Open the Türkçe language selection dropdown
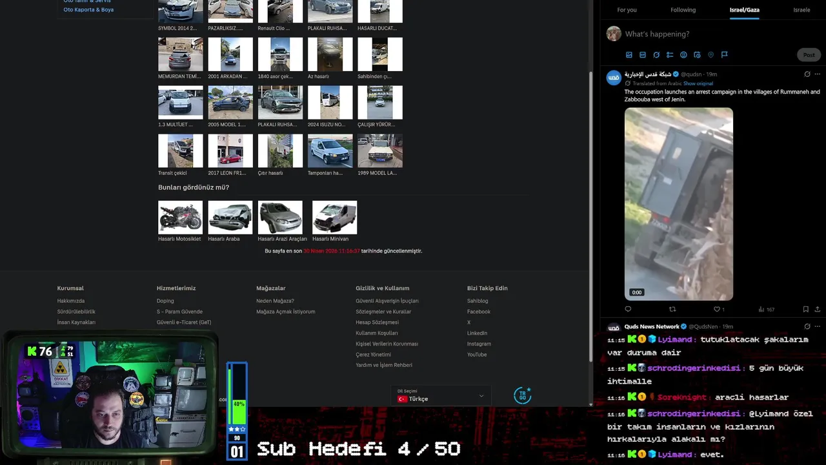826x465 pixels. [x=441, y=395]
